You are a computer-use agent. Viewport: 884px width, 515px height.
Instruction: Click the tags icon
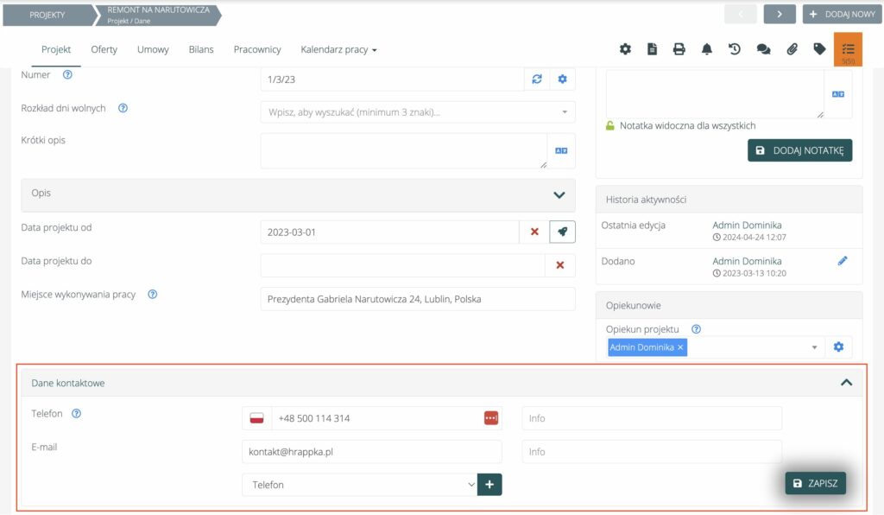[x=819, y=49]
